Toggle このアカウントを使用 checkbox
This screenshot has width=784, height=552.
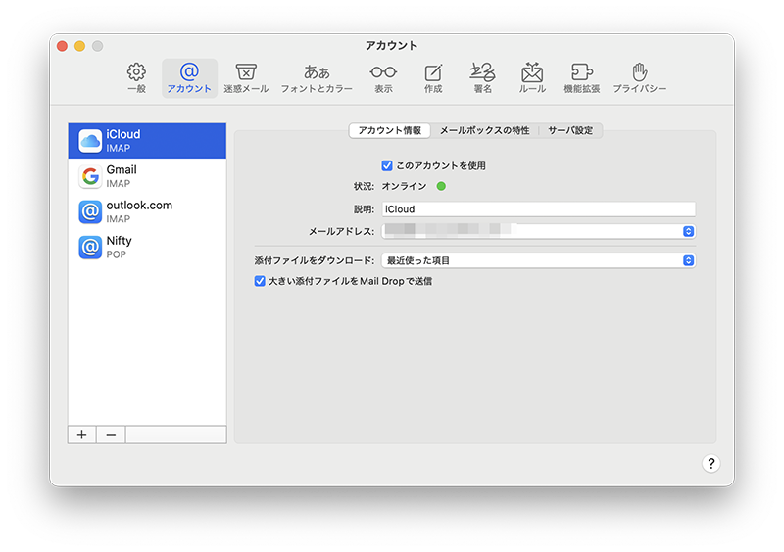pyautogui.click(x=387, y=165)
